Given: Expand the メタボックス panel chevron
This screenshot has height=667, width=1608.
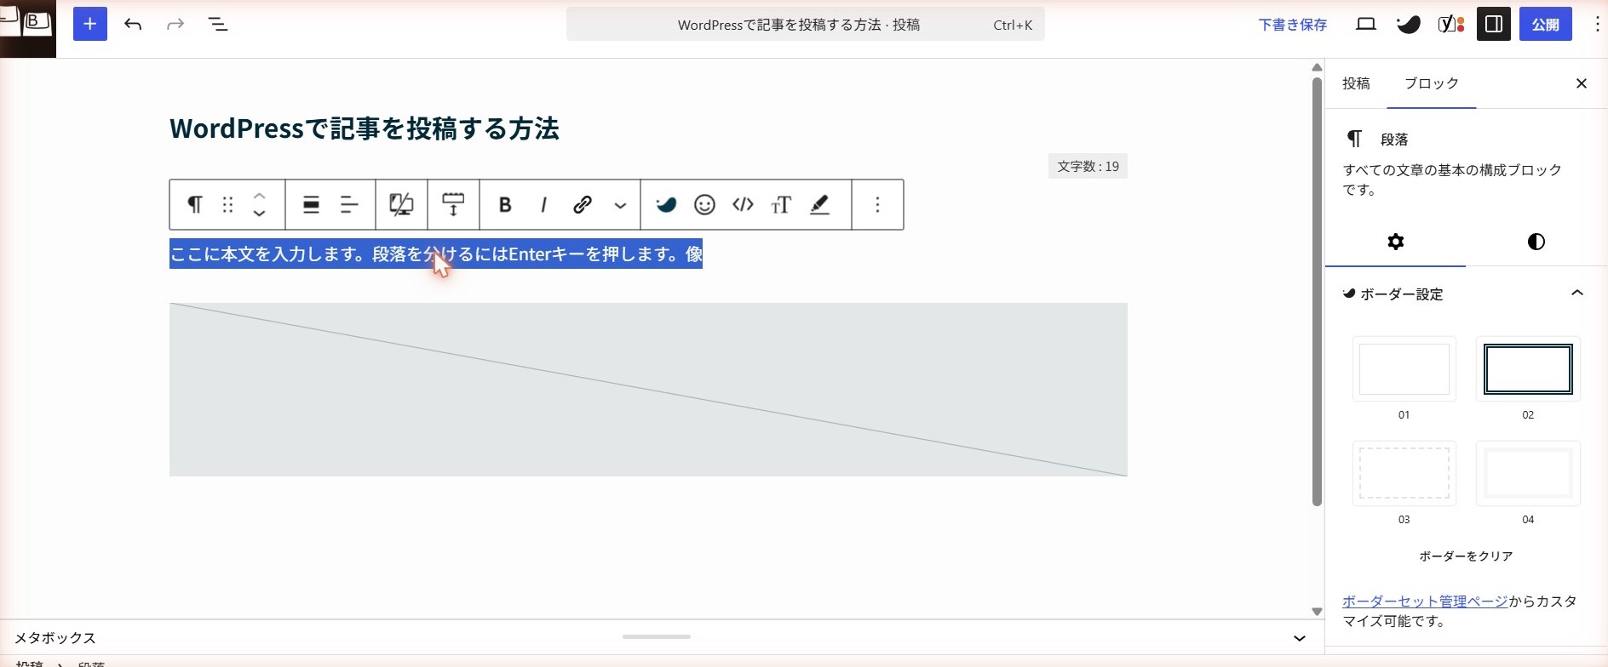Looking at the screenshot, I should 1300,638.
